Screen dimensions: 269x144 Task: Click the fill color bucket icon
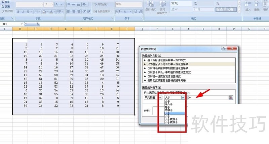click(x=44, y=12)
